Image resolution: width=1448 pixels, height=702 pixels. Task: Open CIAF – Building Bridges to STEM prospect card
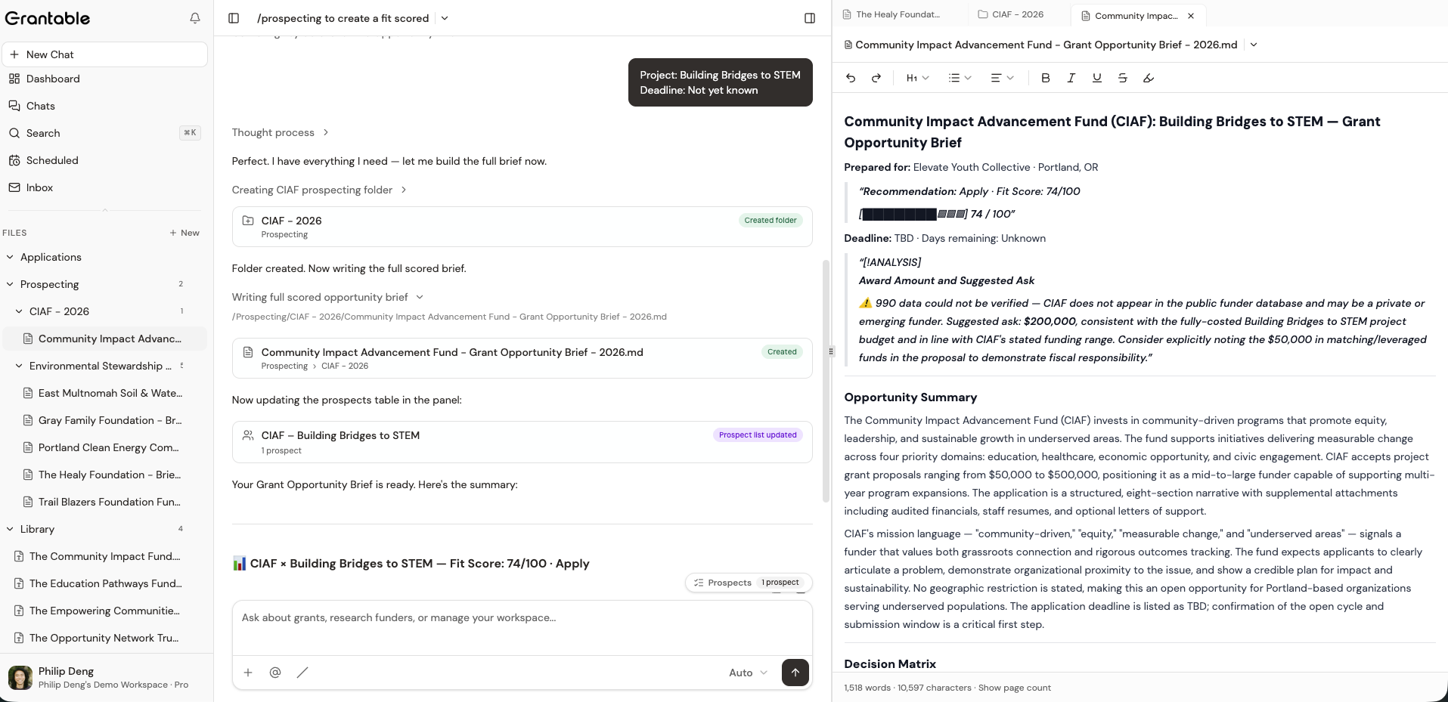tap(522, 442)
